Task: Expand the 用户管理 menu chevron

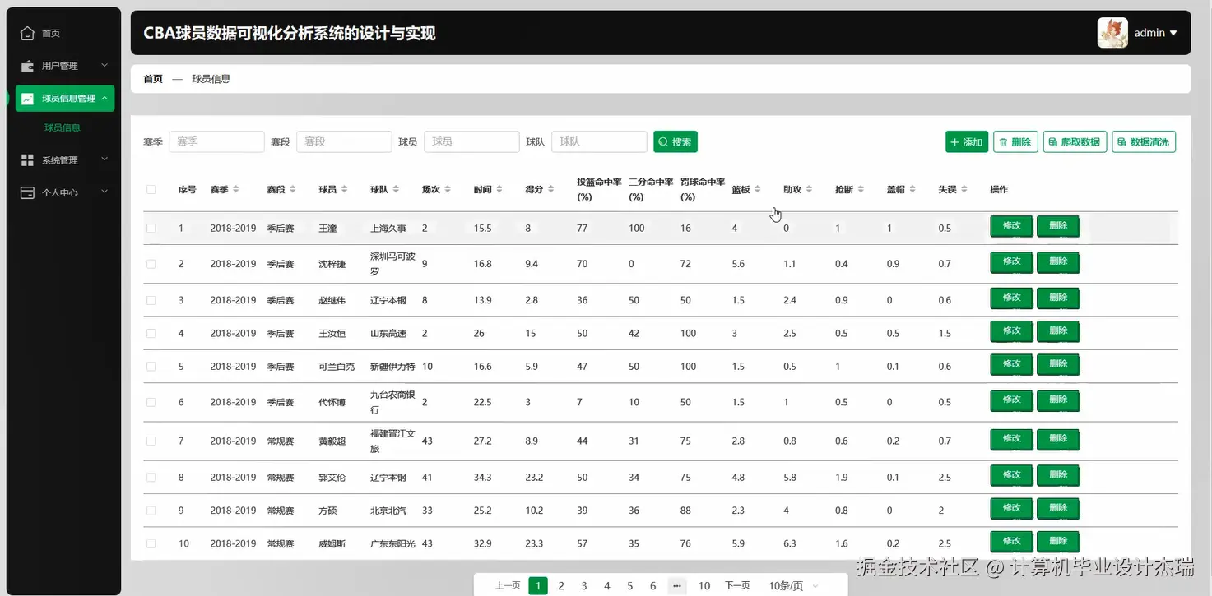Action: [x=104, y=65]
